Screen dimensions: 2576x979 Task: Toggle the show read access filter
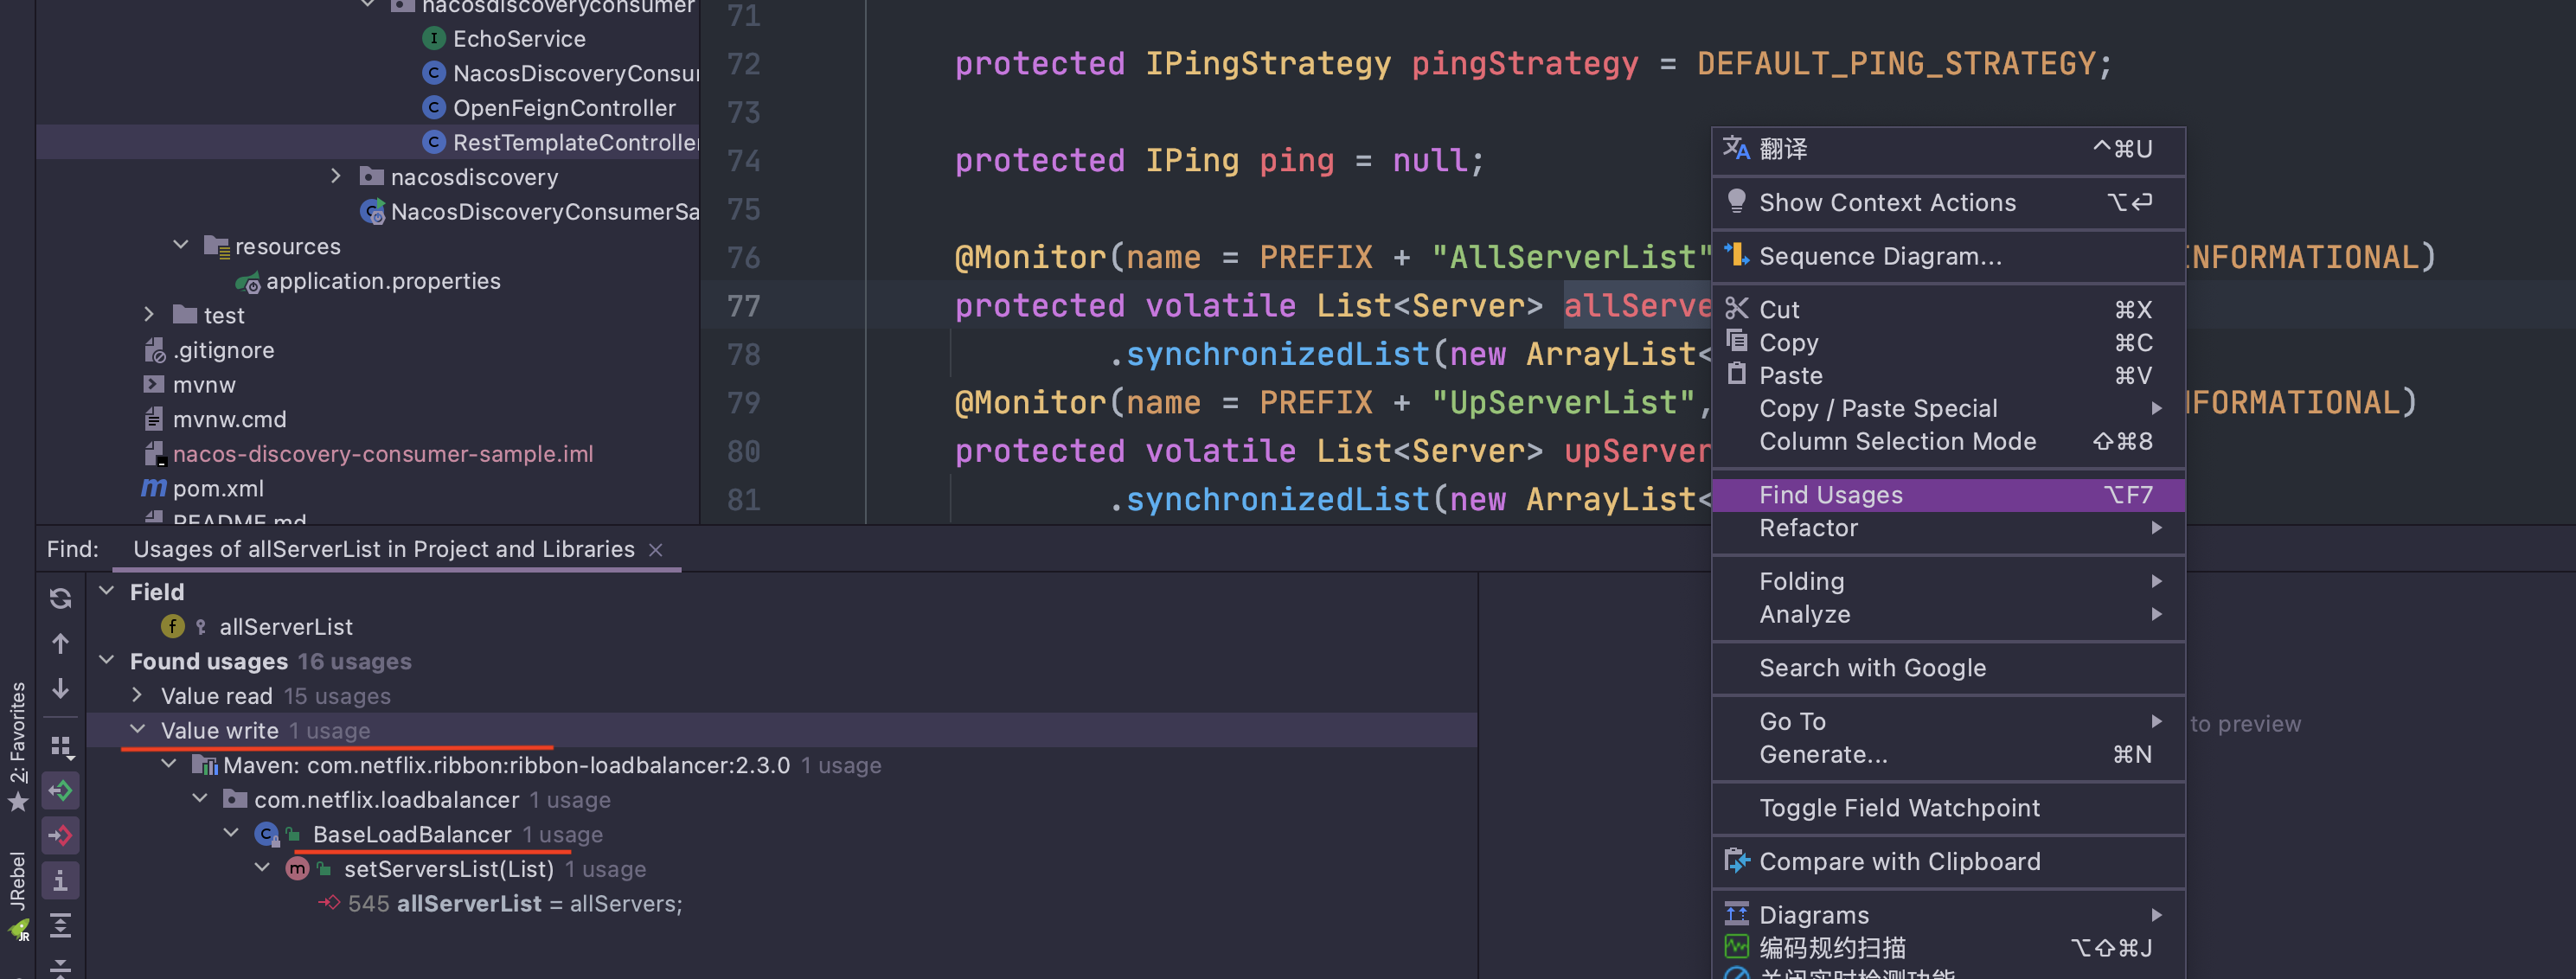click(x=60, y=791)
